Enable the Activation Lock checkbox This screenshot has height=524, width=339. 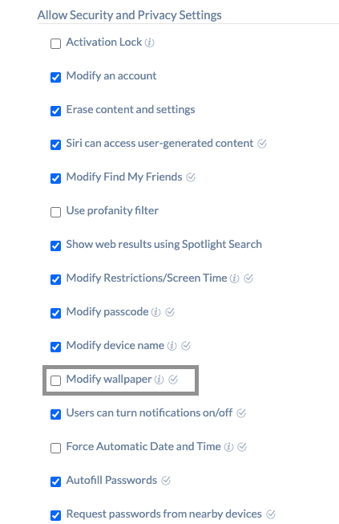coord(56,43)
